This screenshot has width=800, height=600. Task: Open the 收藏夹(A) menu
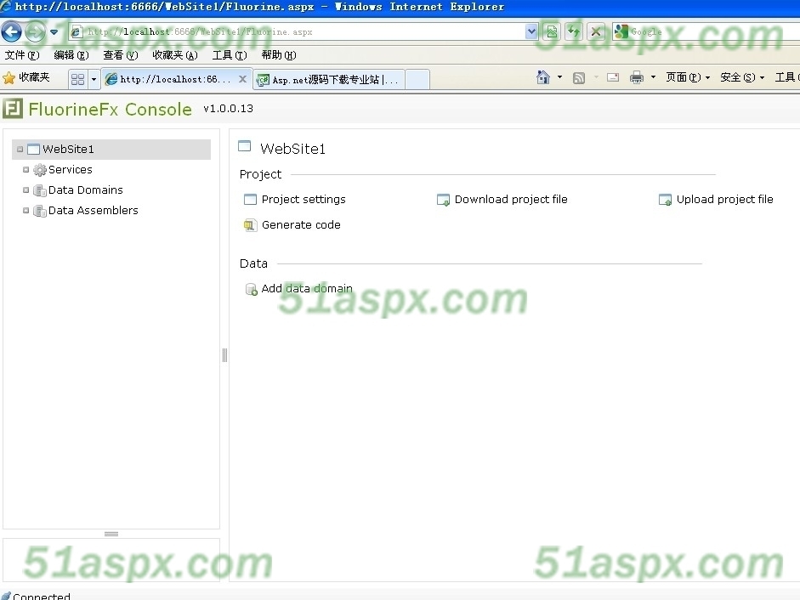(x=175, y=54)
